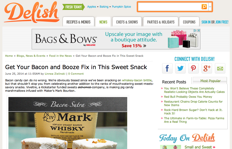Open the Recipes & Menus menu

pyautogui.click(x=78, y=22)
